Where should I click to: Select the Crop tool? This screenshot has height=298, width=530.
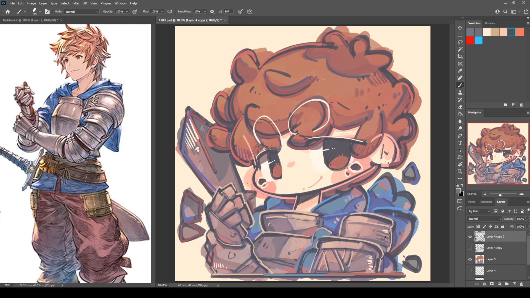point(460,57)
